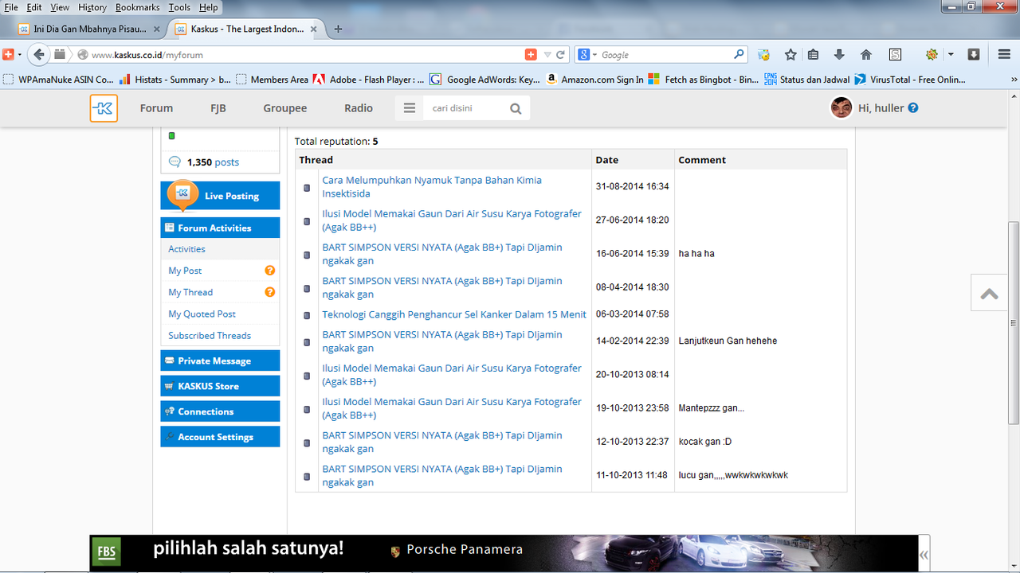Click the Live Posting button
Screen dimensions: 1020x573
tap(220, 196)
